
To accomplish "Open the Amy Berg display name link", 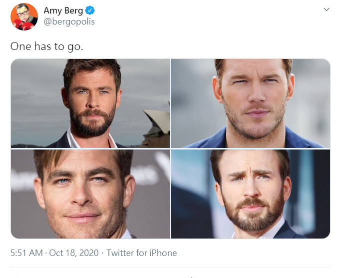I will point(63,10).
